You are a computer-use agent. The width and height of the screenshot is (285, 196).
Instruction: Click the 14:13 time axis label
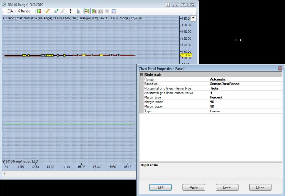(66, 167)
